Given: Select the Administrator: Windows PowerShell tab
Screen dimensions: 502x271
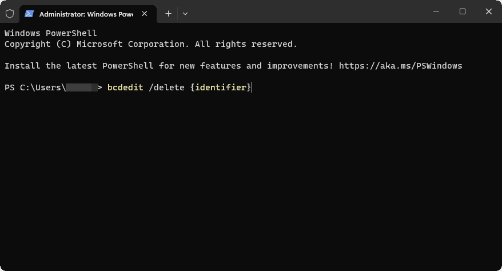Looking at the screenshot, I should (x=88, y=14).
